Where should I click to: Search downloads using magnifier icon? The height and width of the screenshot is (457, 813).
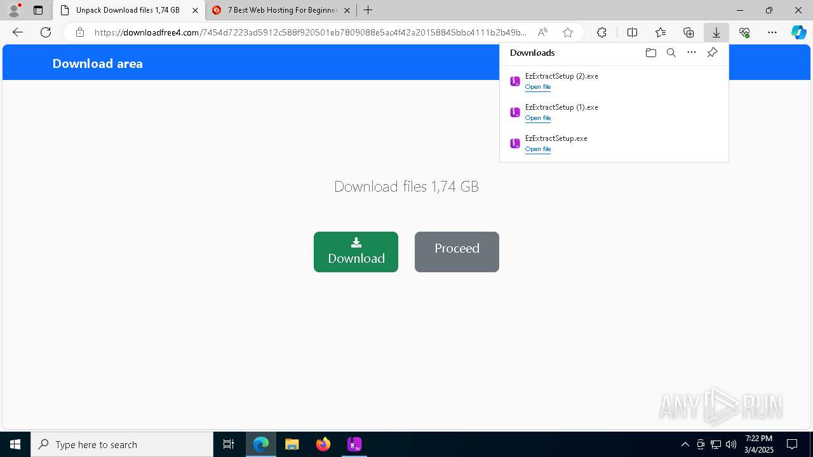coord(671,53)
